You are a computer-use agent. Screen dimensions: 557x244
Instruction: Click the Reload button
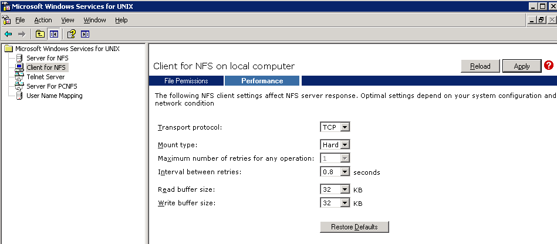[x=480, y=66]
